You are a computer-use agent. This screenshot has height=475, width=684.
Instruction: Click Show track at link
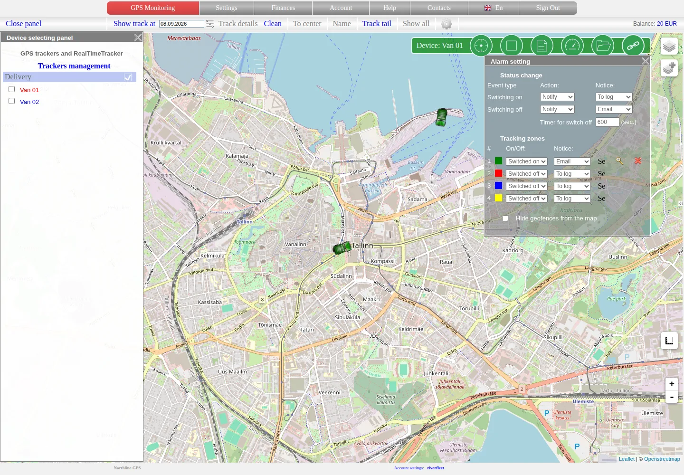(134, 24)
